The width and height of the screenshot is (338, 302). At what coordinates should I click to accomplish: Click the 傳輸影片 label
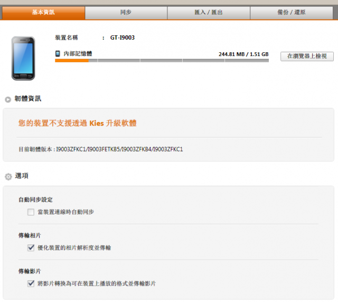point(30,271)
